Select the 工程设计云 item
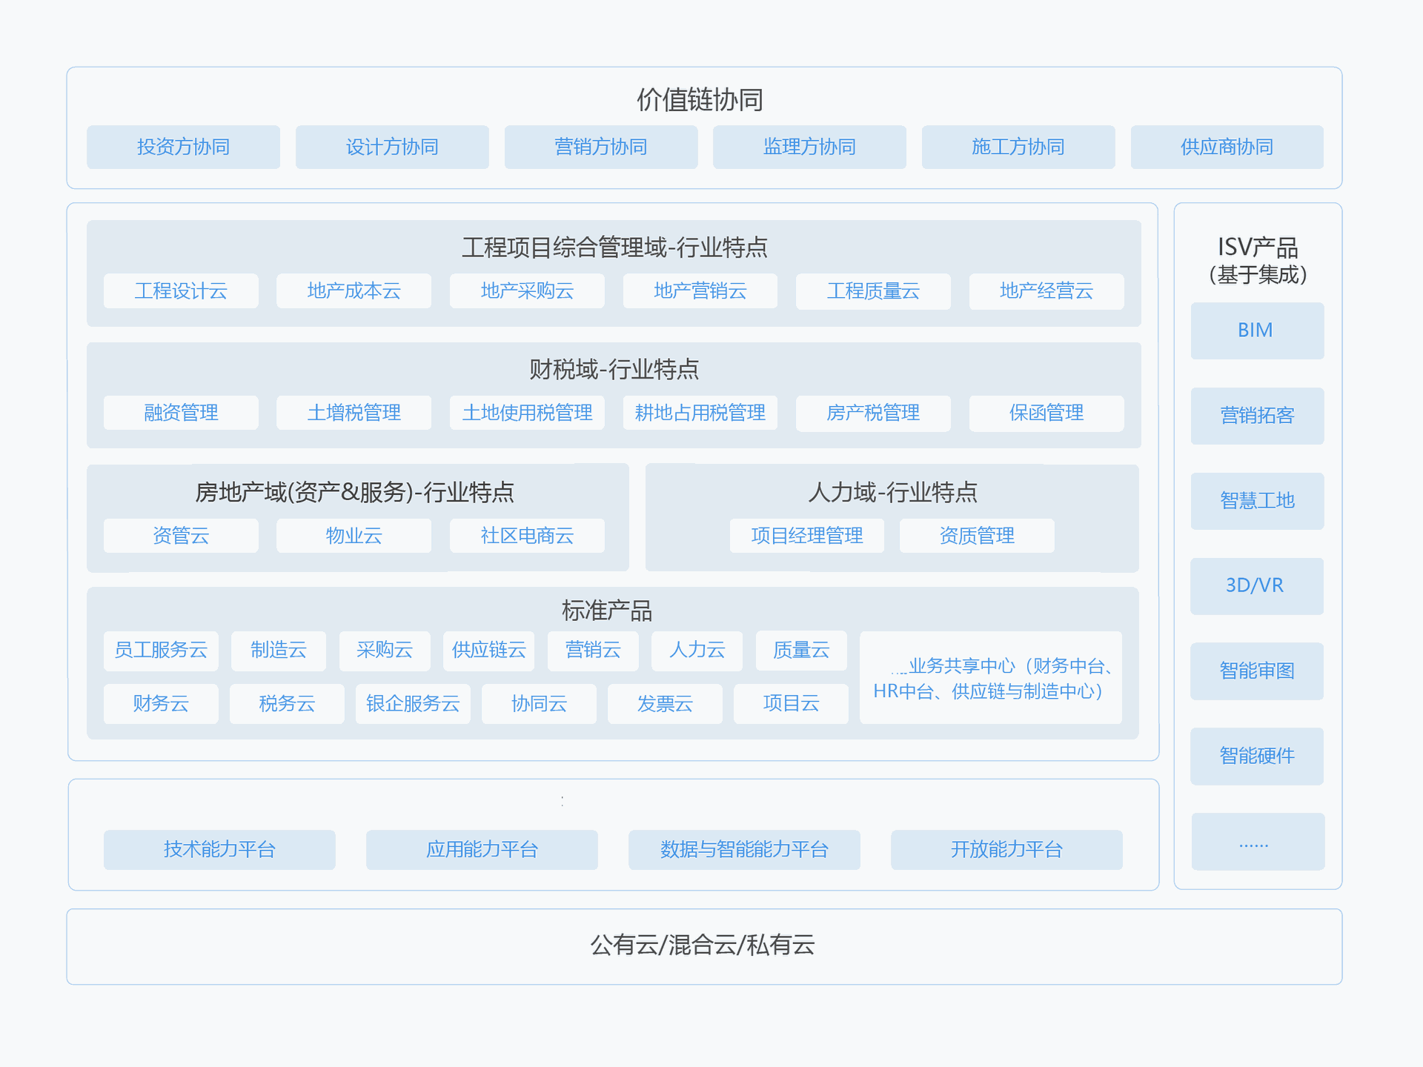The height and width of the screenshot is (1067, 1423). tap(181, 290)
